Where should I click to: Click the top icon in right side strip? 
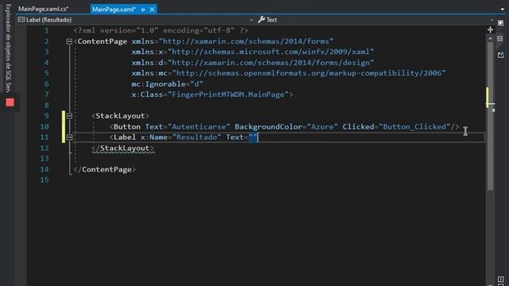coord(501,23)
